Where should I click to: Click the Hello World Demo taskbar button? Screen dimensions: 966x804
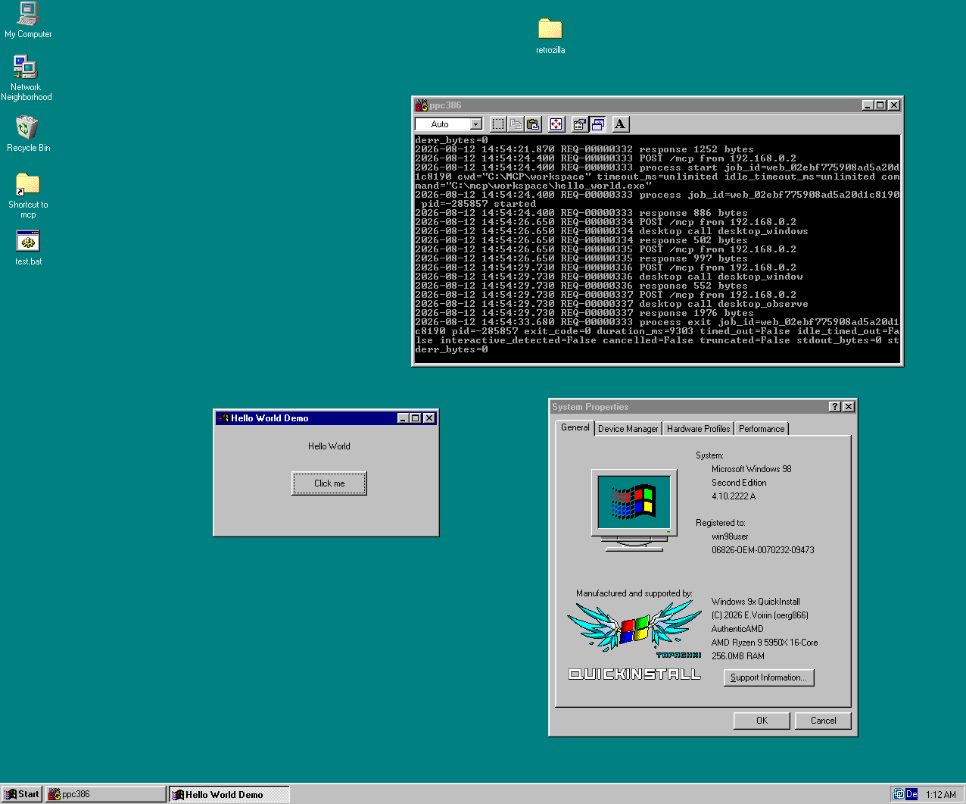point(229,794)
